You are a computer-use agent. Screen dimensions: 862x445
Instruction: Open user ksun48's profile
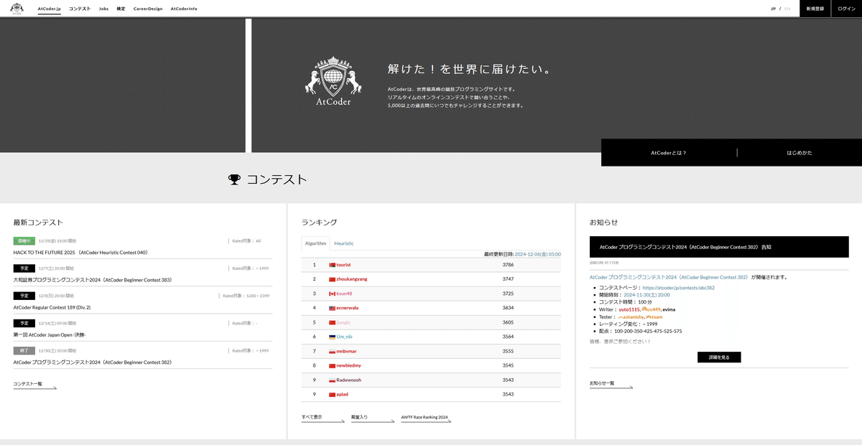344,294
